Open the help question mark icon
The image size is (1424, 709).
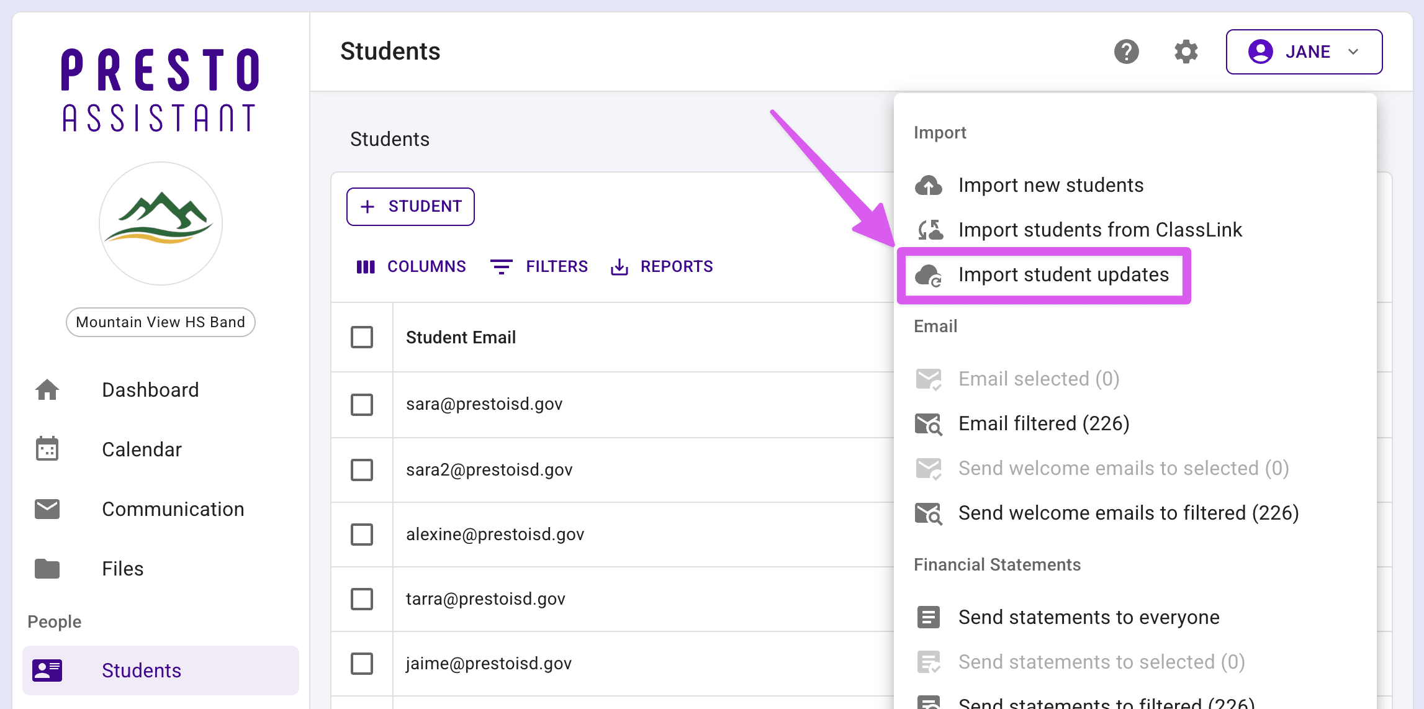[x=1126, y=52]
